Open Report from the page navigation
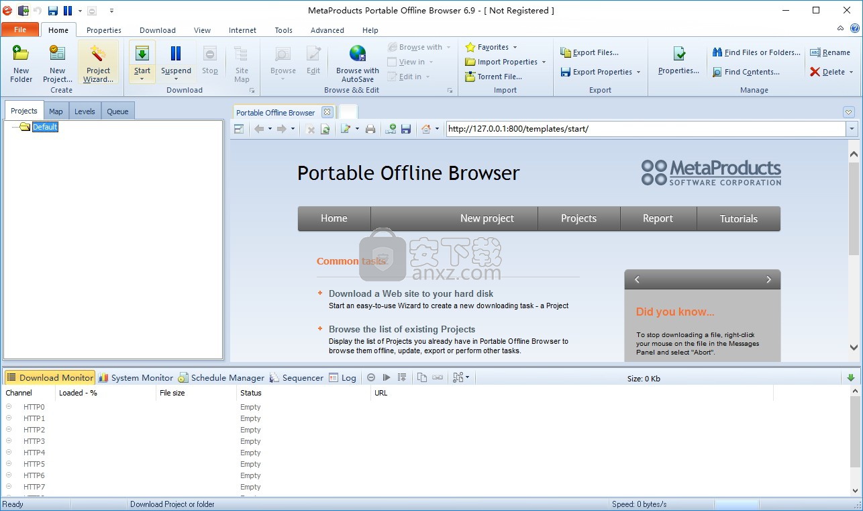863x511 pixels. click(658, 218)
